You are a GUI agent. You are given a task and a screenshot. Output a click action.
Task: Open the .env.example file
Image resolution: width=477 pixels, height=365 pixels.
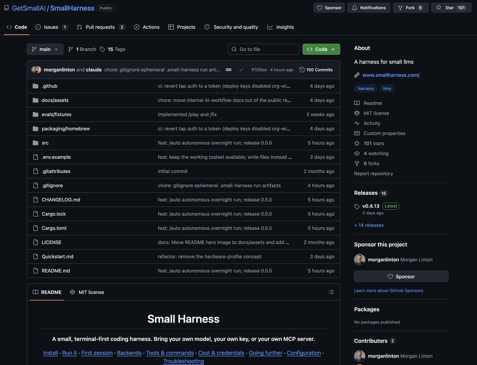click(56, 157)
